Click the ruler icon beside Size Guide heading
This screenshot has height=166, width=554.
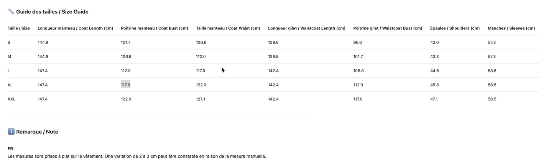point(11,12)
